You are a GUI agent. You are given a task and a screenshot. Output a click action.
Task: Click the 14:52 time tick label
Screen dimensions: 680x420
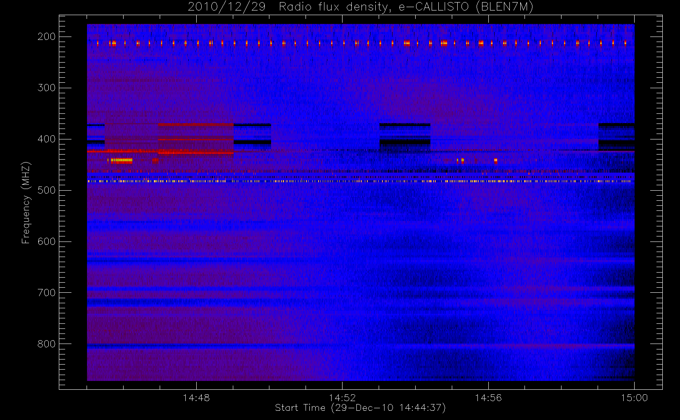(342, 398)
